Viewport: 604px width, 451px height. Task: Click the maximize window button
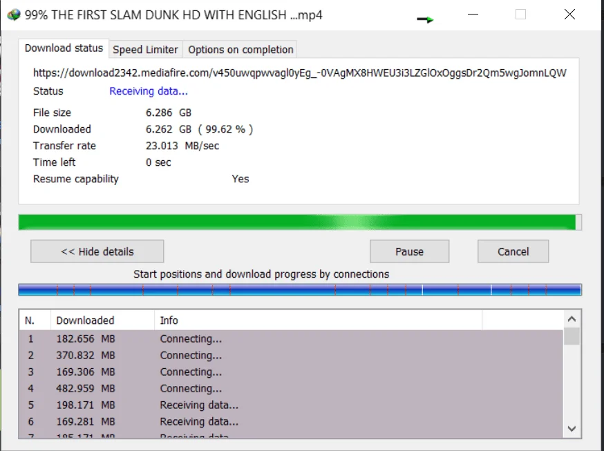click(x=521, y=15)
